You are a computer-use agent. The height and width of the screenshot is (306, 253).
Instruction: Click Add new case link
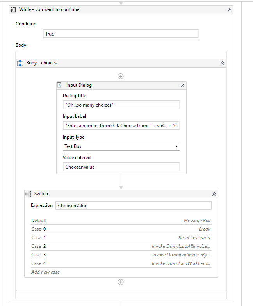[46, 272]
